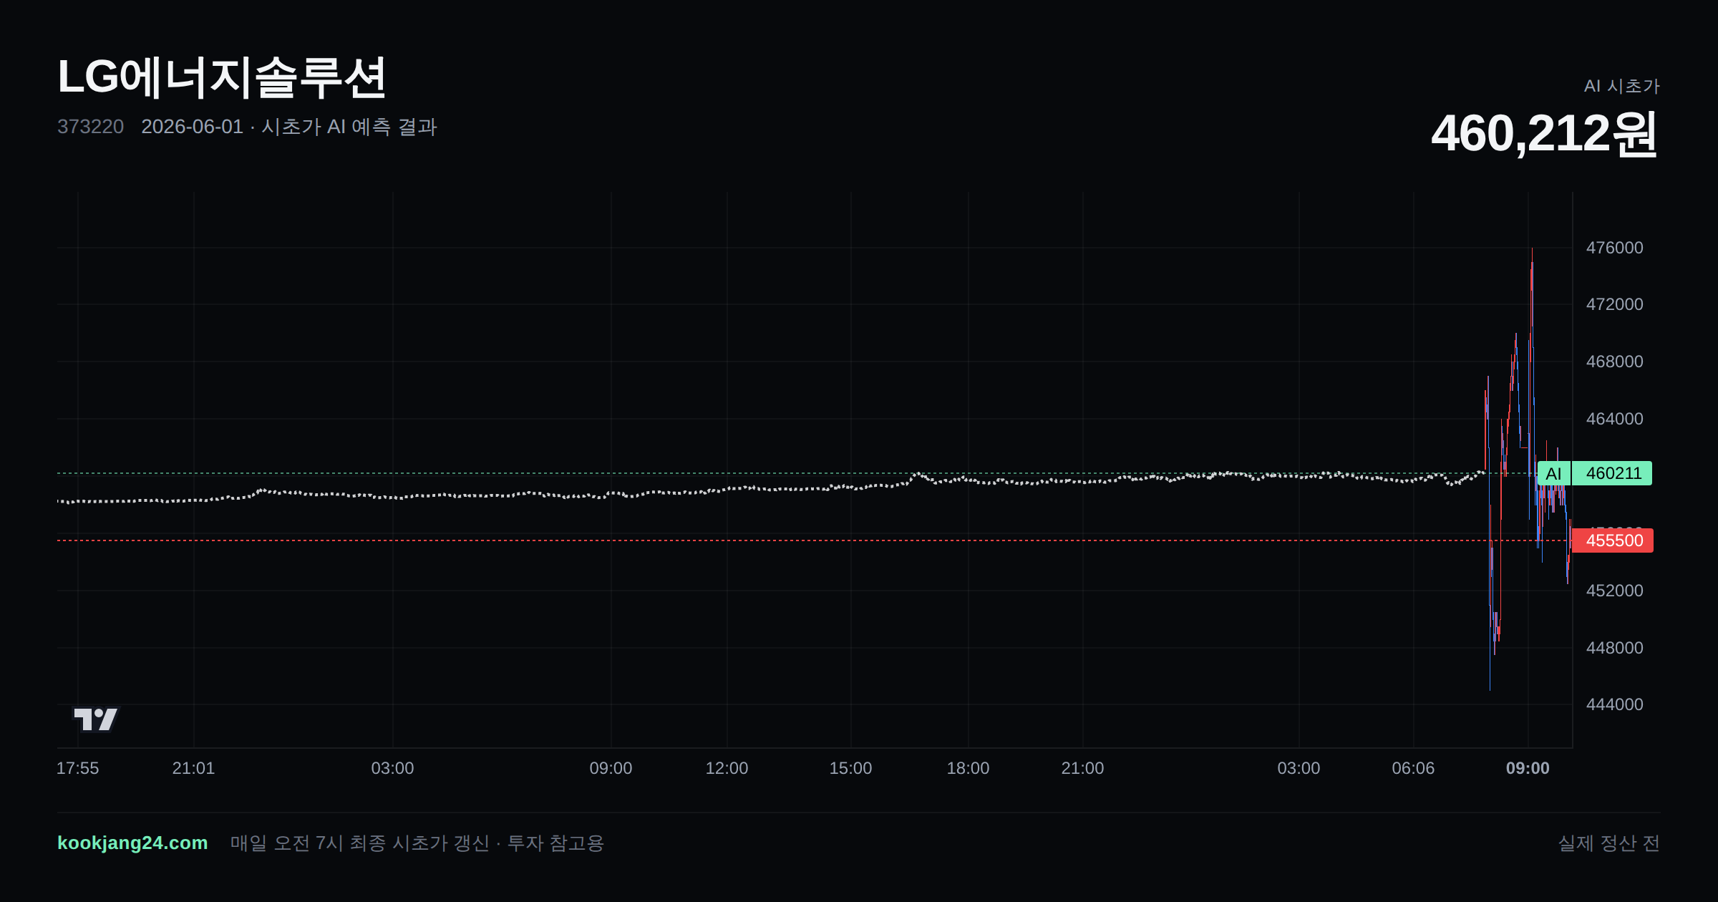Click the 460,212원 predicted price

pos(1544,133)
